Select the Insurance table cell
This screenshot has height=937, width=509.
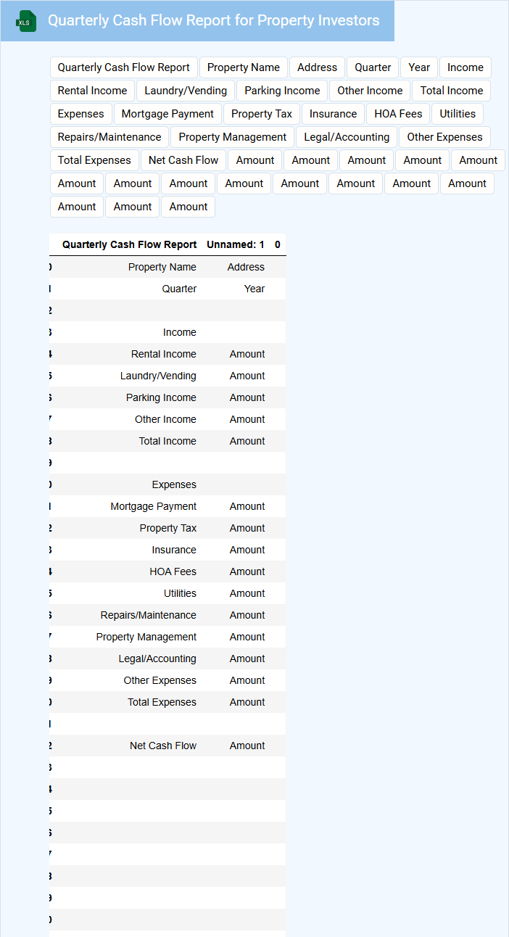(x=174, y=550)
